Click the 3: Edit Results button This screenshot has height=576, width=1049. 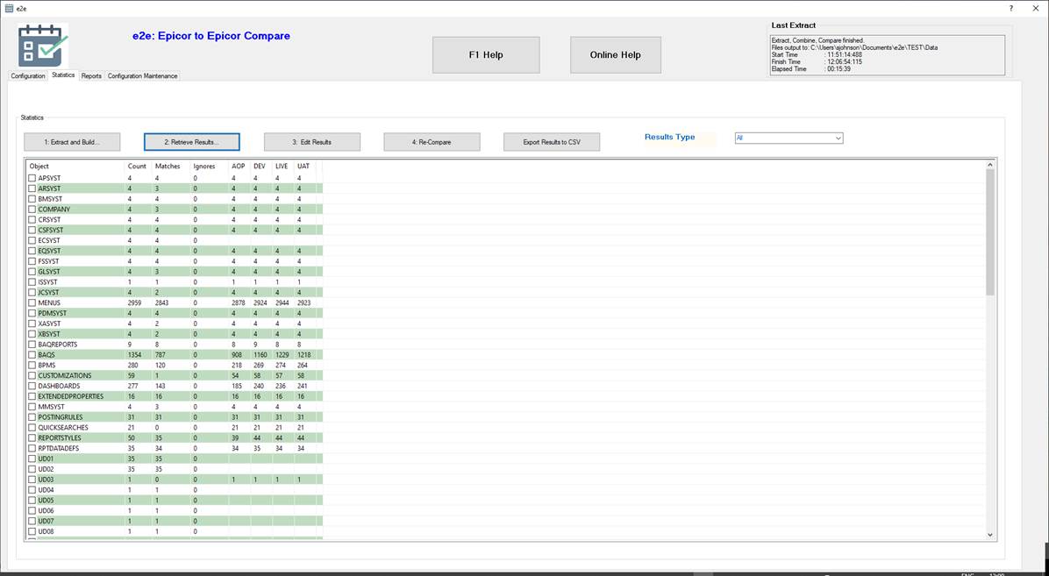(x=311, y=142)
